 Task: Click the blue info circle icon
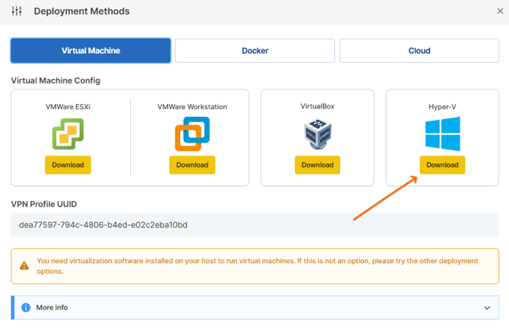click(x=26, y=307)
